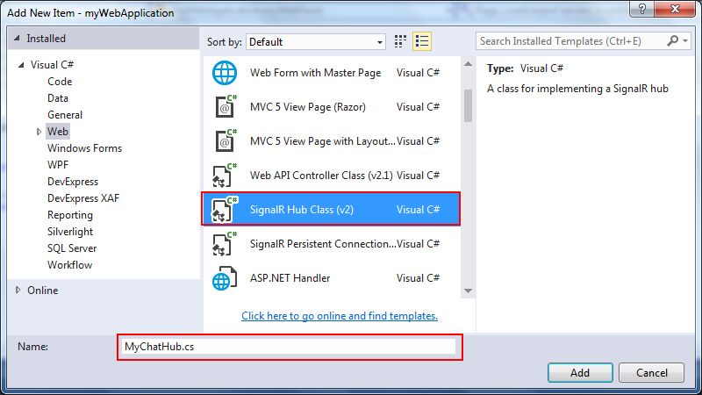Select the Silverlight category

pyautogui.click(x=71, y=232)
